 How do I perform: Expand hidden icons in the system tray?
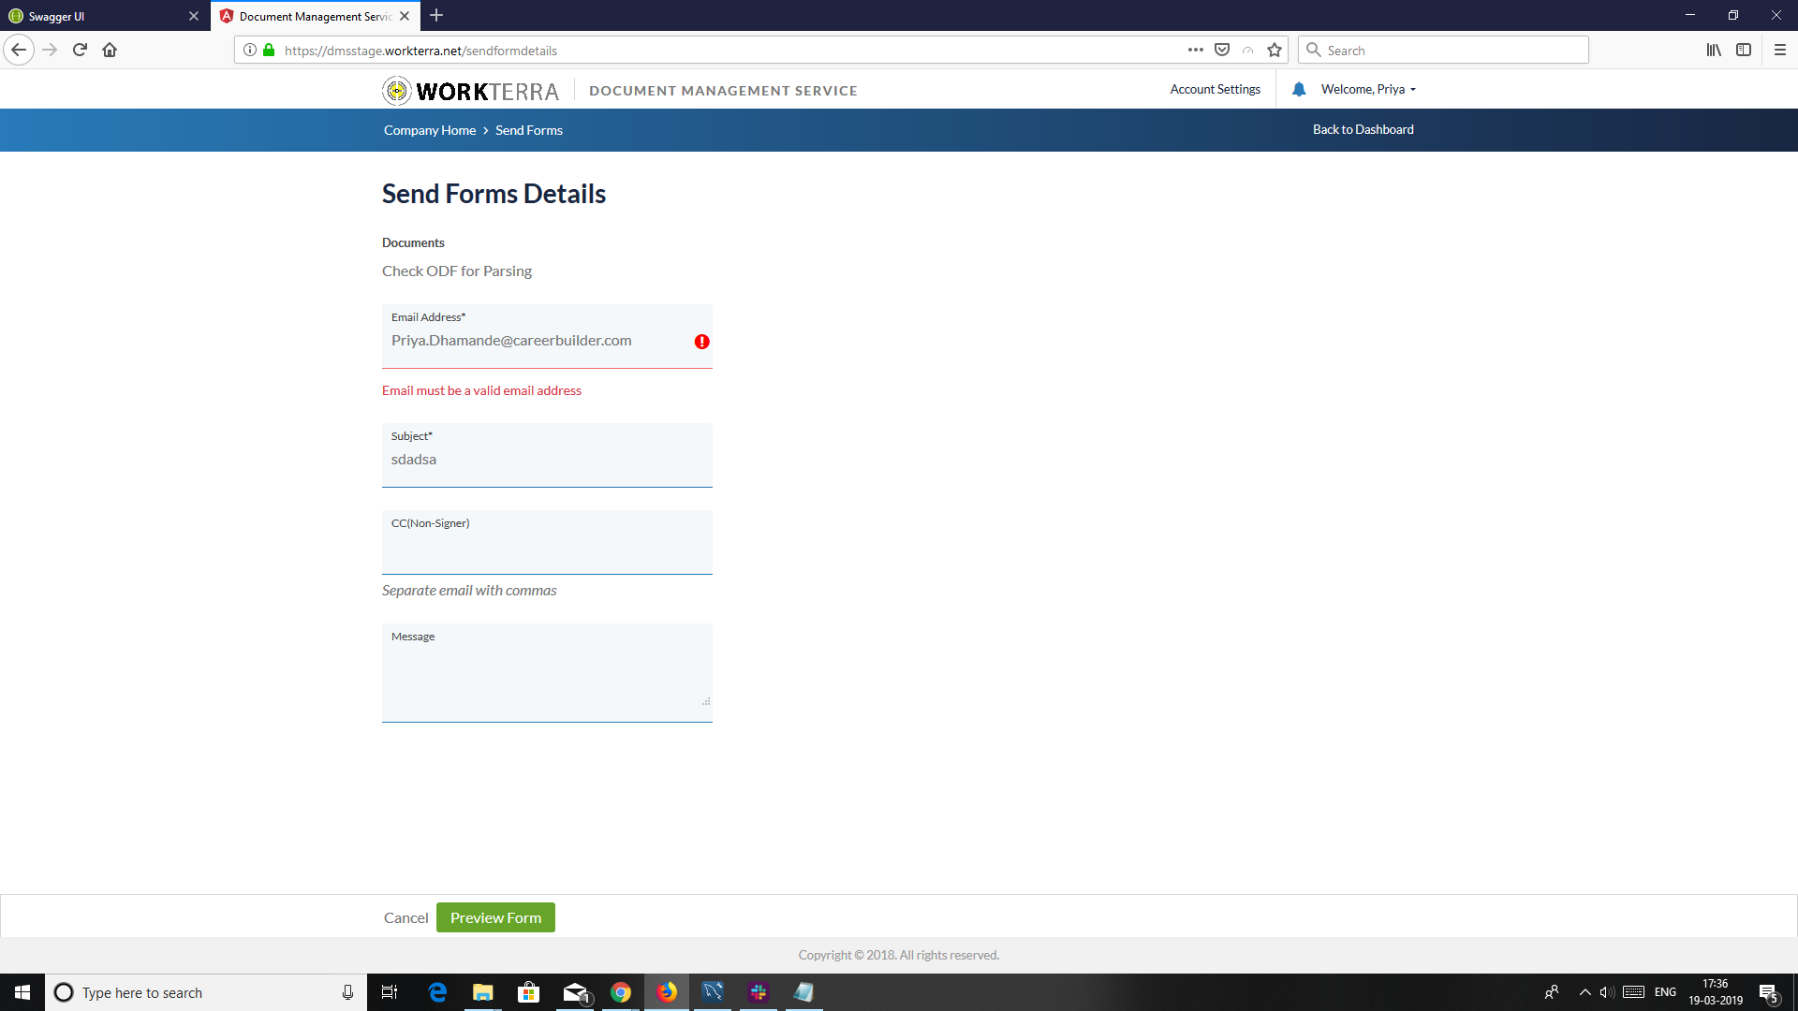[1585, 992]
